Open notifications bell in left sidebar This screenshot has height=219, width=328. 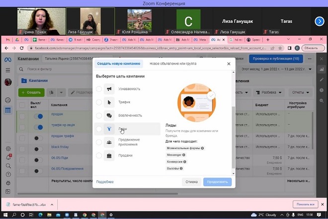[8, 157]
